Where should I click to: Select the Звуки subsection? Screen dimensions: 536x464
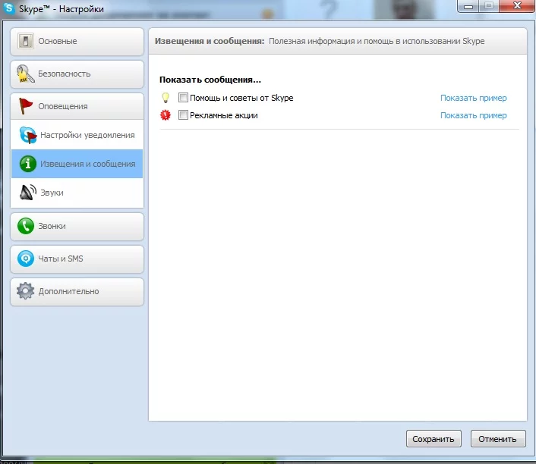(77, 193)
